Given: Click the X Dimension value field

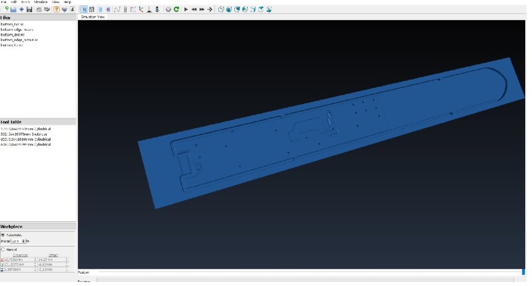Looking at the screenshot, I should 19,260.
